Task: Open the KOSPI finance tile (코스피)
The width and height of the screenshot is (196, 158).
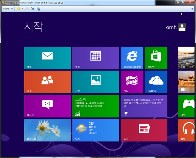Action: pos(96,106)
